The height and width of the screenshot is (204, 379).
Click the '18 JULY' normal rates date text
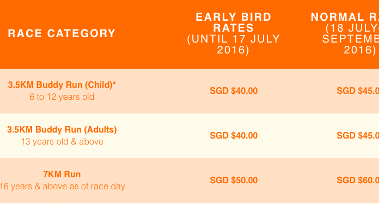[x=352, y=28]
